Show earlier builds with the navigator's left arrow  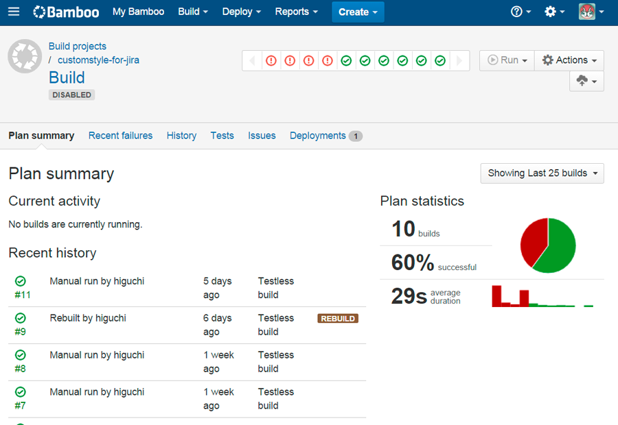252,60
